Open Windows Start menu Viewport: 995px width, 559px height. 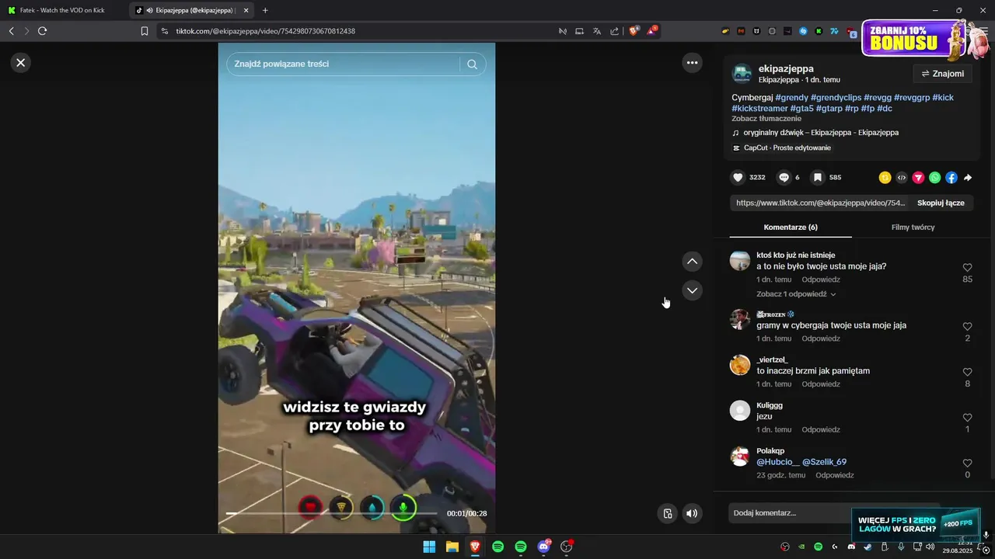tap(429, 547)
